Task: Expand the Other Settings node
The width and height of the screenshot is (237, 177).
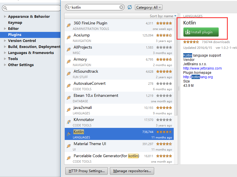Action: (5, 65)
